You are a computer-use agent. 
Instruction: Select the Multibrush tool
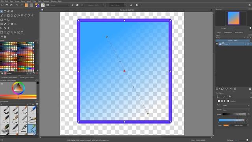coord(32,15)
